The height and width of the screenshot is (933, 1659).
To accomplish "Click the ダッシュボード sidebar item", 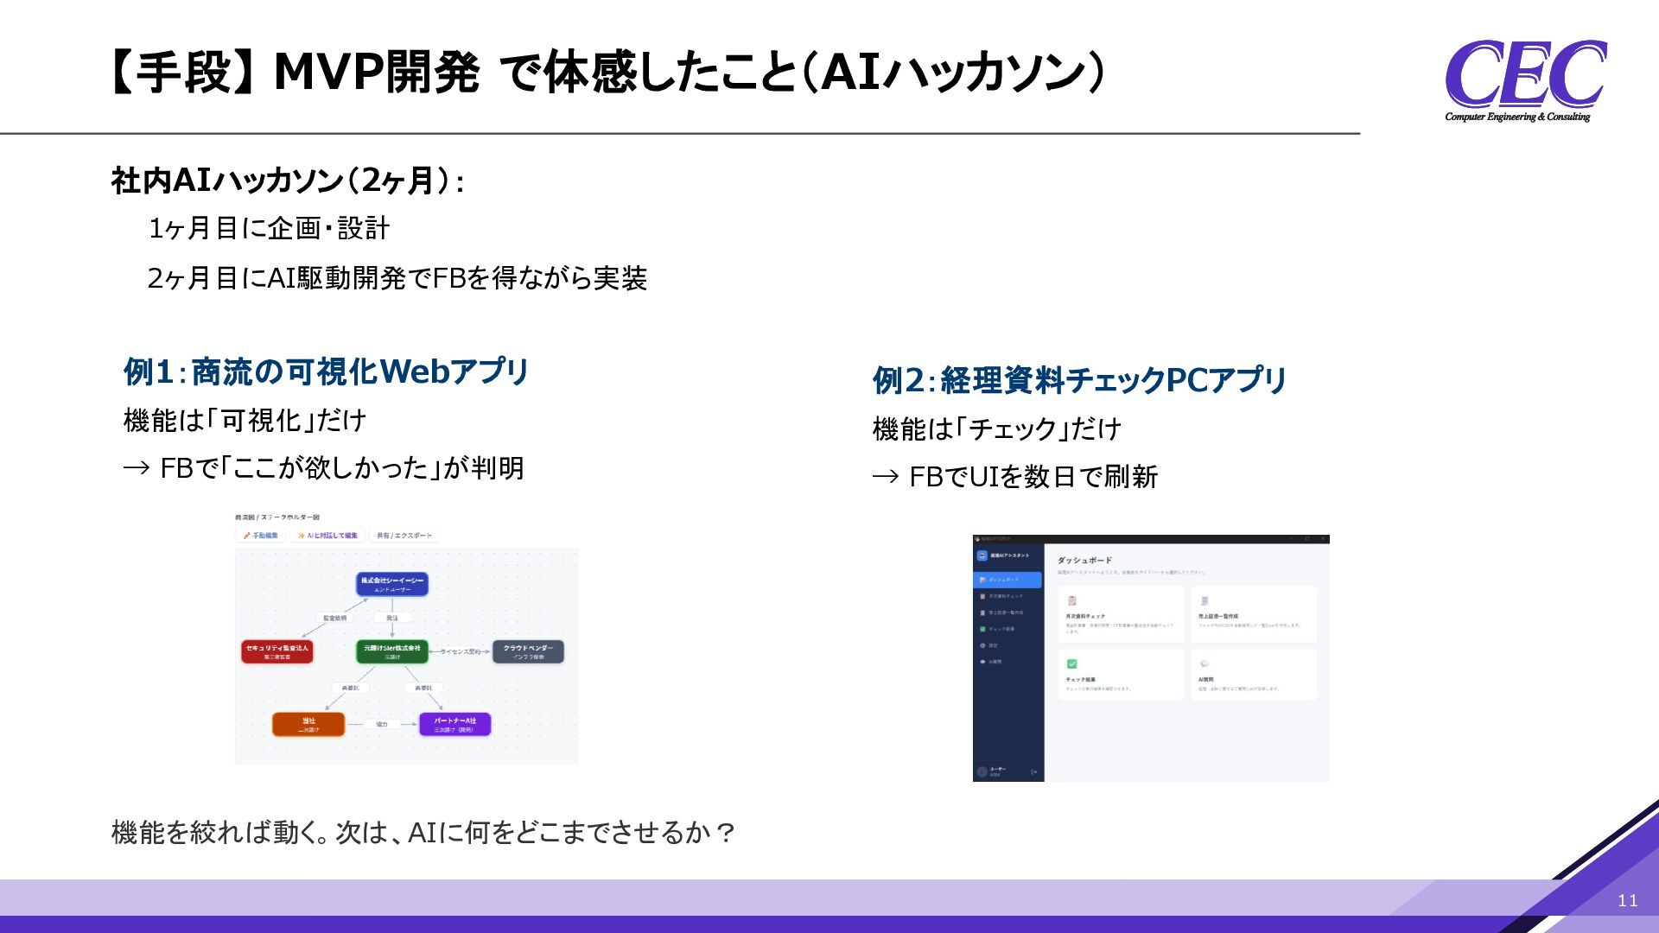I will click(x=1007, y=580).
